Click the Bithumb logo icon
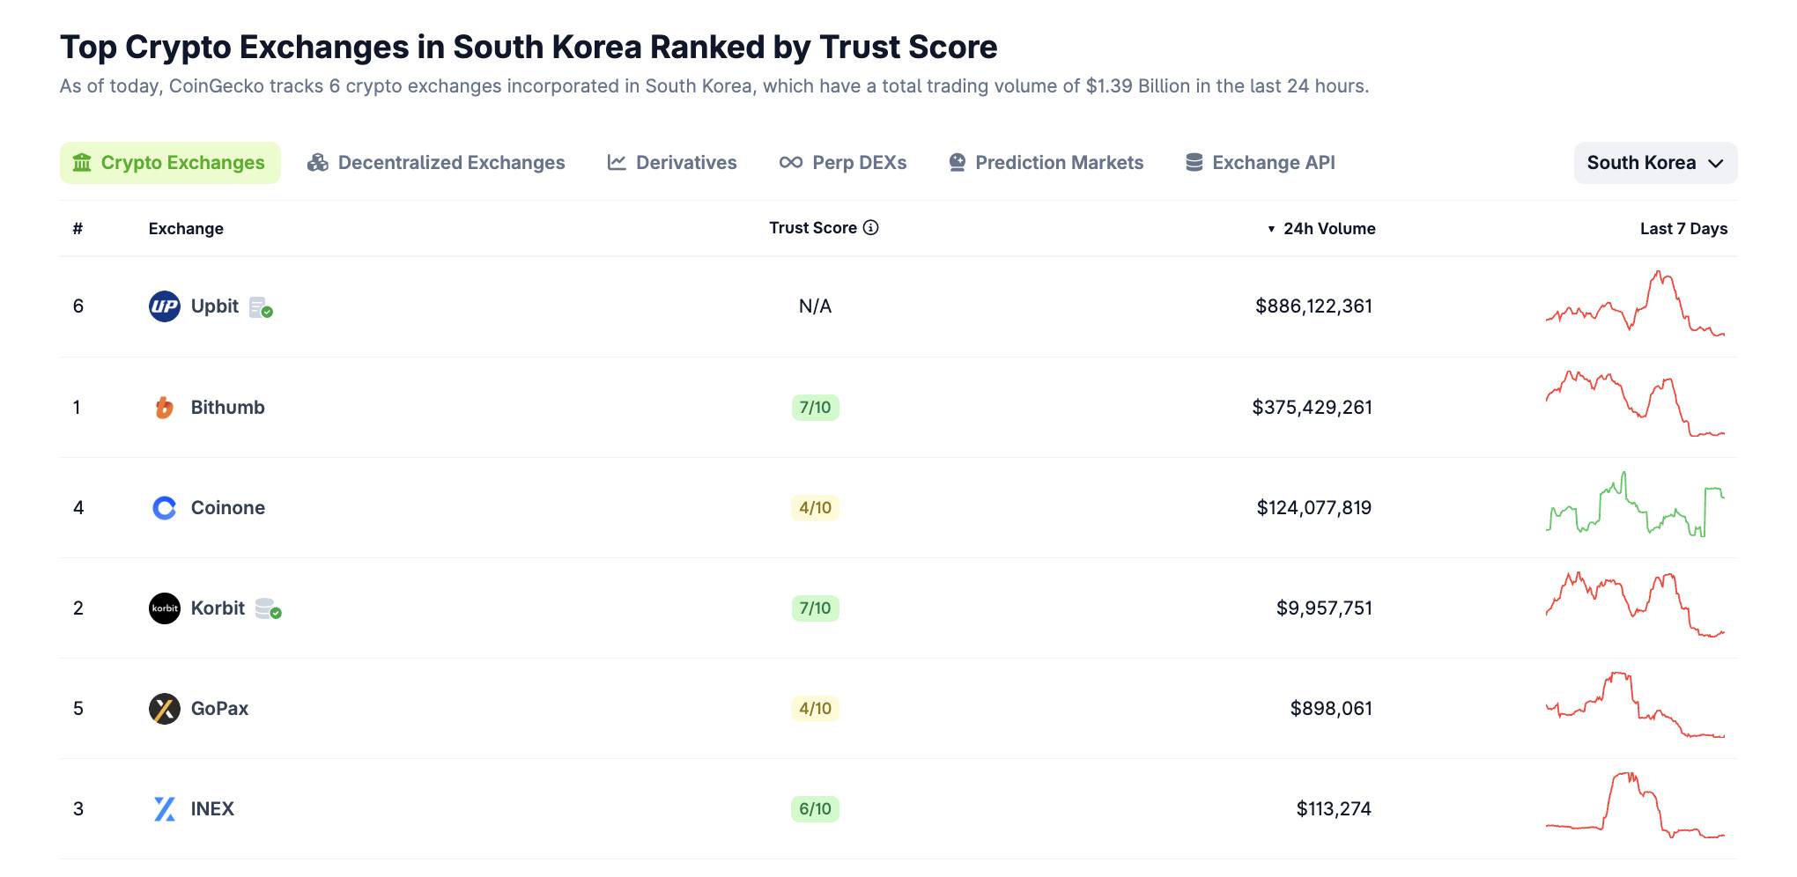This screenshot has height=877, width=1797. pos(164,408)
